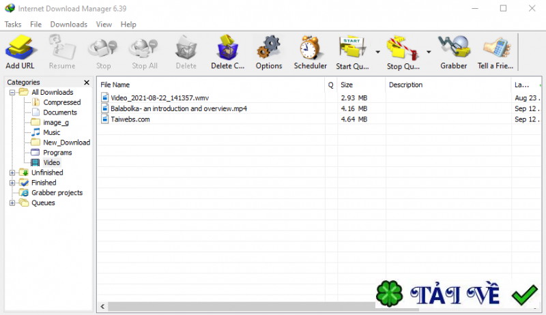Select the image_g category folder
Image resolution: width=546 pixels, height=315 pixels.
tap(56, 122)
